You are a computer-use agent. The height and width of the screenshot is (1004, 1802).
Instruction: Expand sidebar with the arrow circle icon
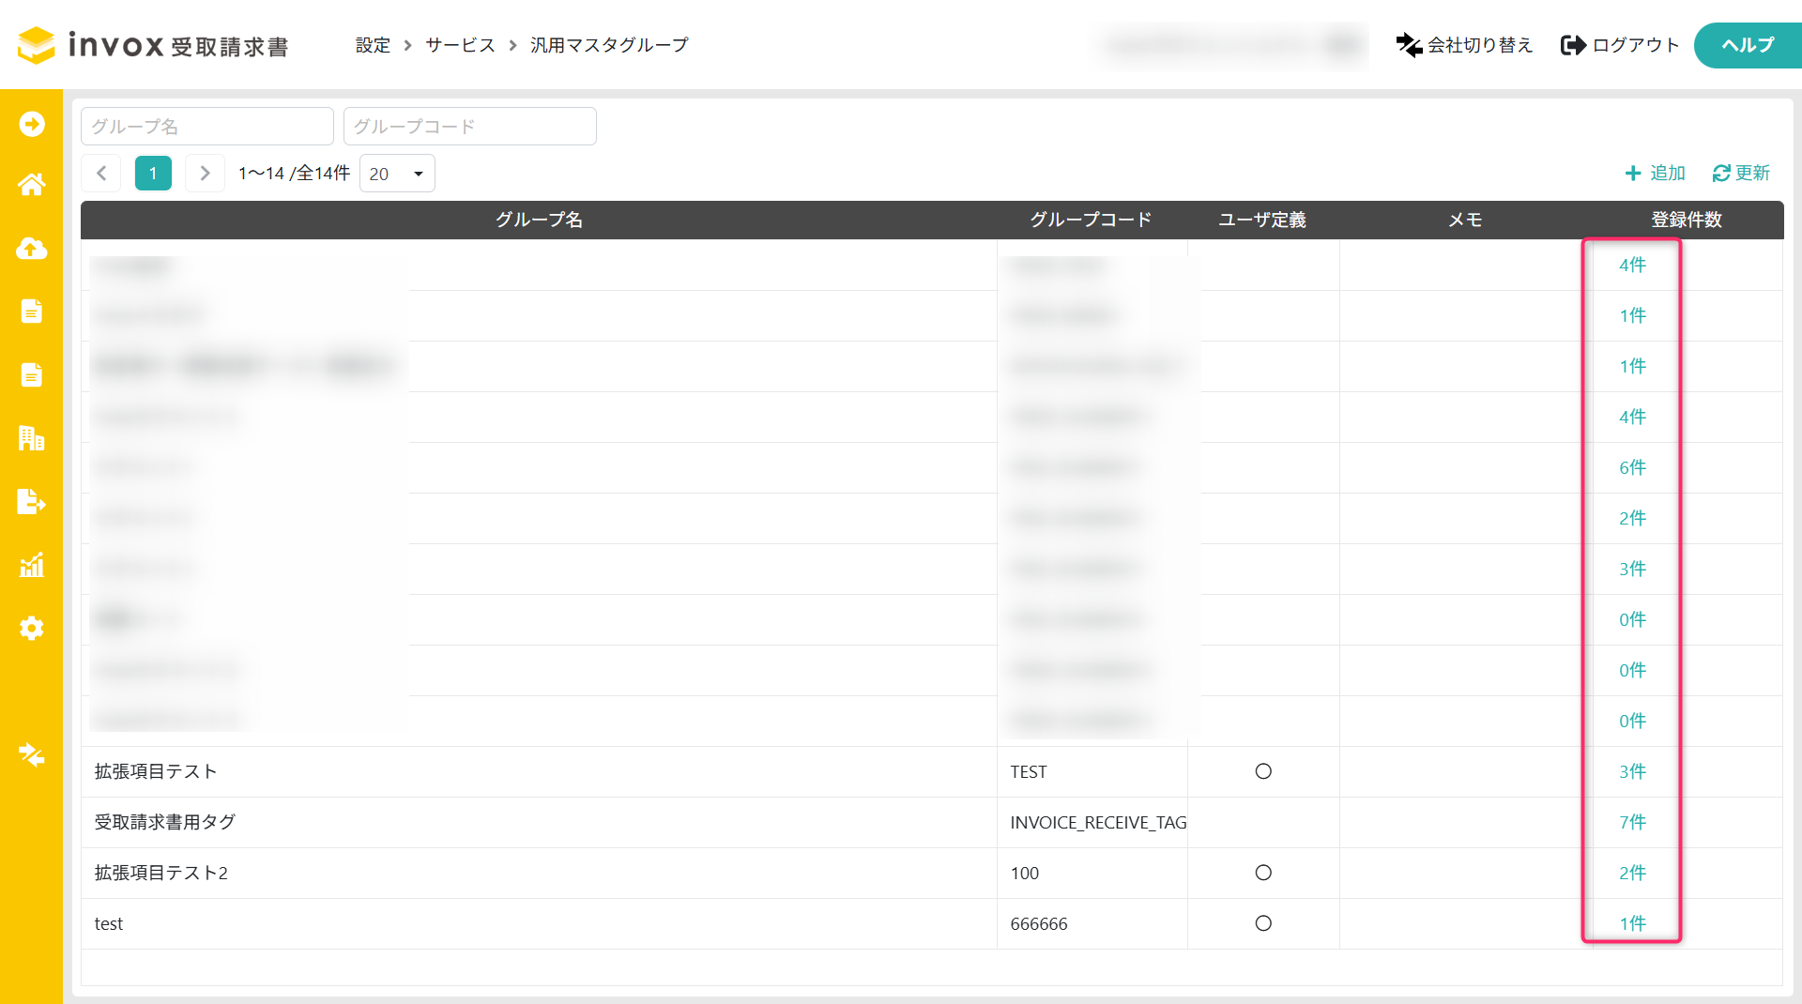31,124
